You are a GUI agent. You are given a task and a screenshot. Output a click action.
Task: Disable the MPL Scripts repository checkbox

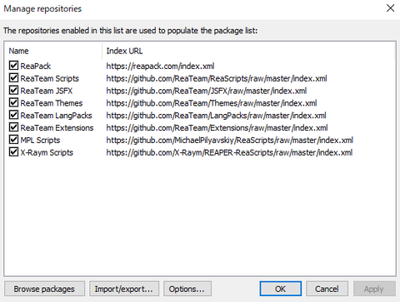coord(13,140)
